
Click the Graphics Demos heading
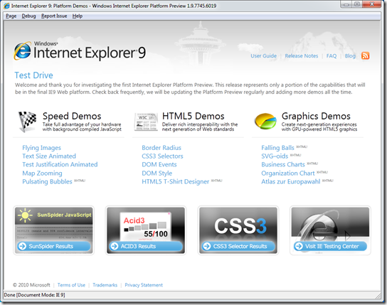pos(316,116)
